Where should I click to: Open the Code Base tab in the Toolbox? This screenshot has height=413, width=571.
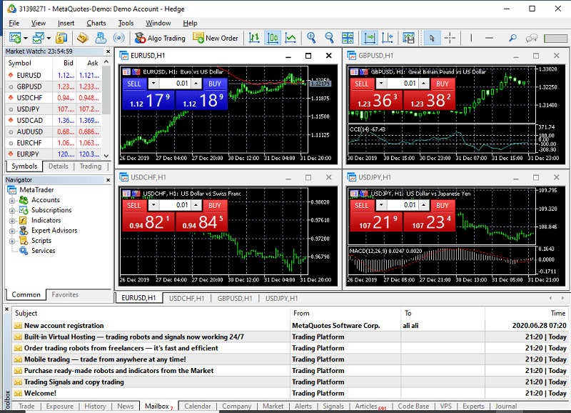tap(413, 406)
